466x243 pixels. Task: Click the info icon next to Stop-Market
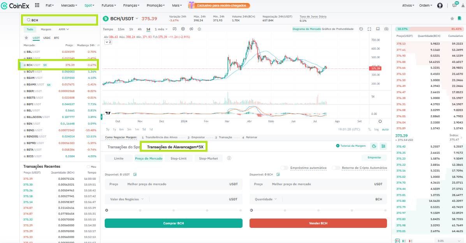(x=229, y=158)
